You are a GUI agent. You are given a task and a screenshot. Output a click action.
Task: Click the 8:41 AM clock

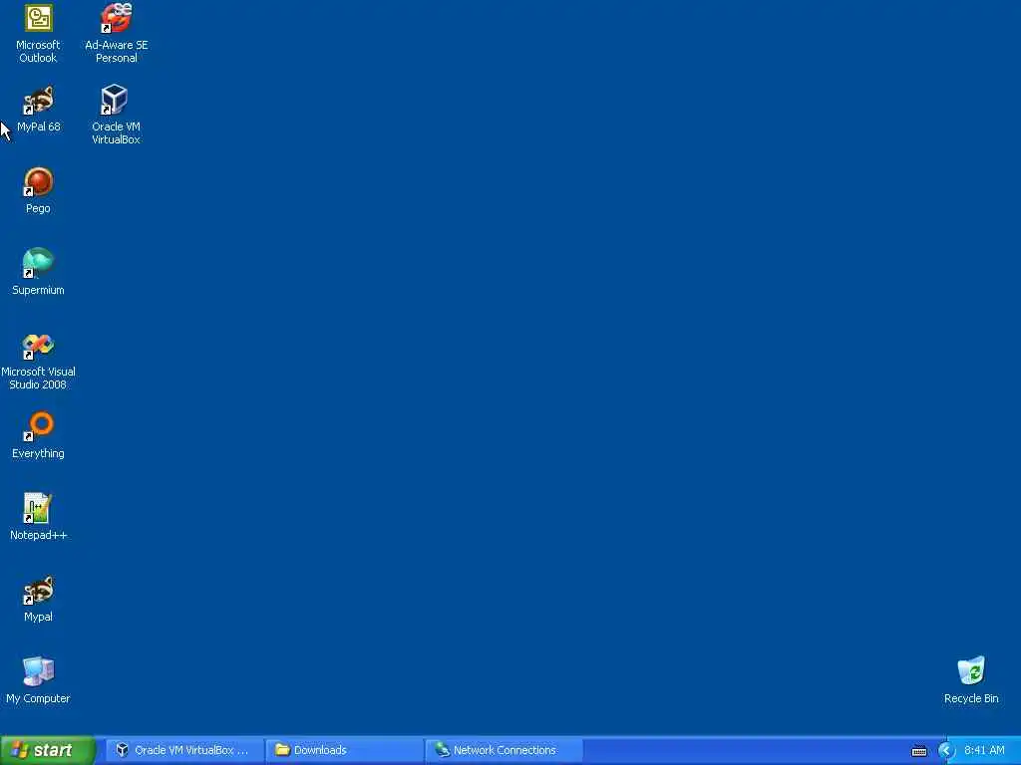pyautogui.click(x=984, y=750)
